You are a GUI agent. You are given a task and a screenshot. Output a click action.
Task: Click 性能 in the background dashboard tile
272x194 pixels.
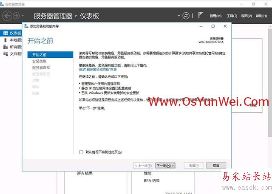coord(147,173)
